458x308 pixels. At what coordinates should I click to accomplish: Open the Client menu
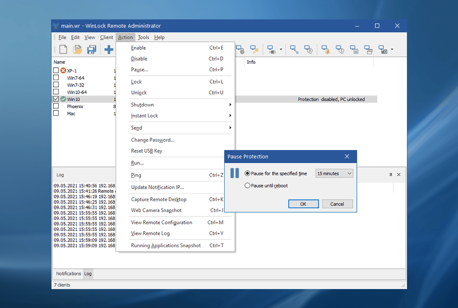click(x=106, y=37)
